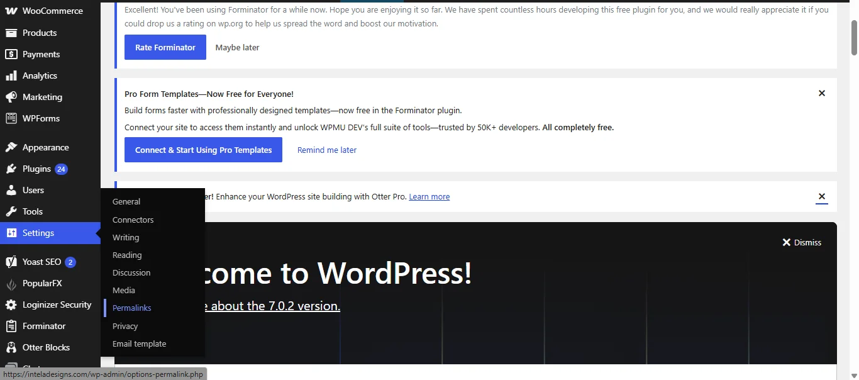Select the Marketing menu item
The width and height of the screenshot is (859, 380).
[42, 97]
